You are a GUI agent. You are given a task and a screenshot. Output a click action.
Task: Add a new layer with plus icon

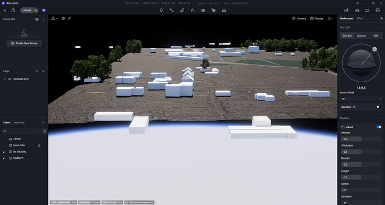point(37,71)
